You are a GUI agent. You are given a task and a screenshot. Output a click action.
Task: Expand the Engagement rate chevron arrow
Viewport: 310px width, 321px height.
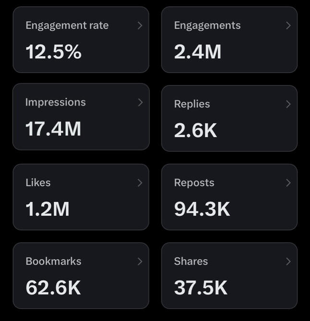(140, 25)
